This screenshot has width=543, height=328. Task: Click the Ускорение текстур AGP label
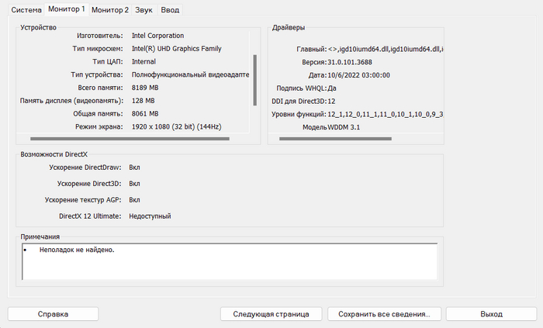coord(83,200)
